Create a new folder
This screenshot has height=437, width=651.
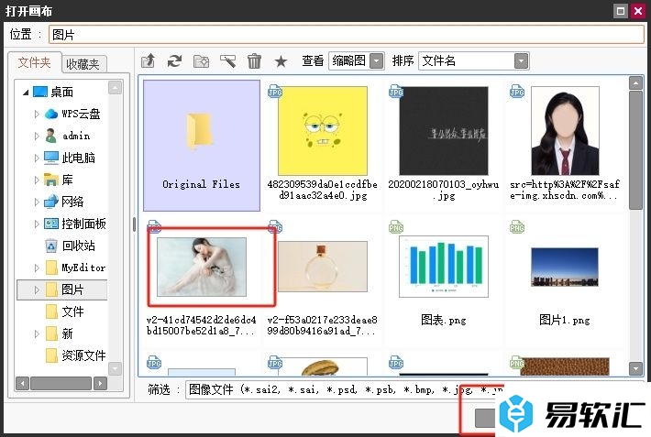tap(202, 61)
